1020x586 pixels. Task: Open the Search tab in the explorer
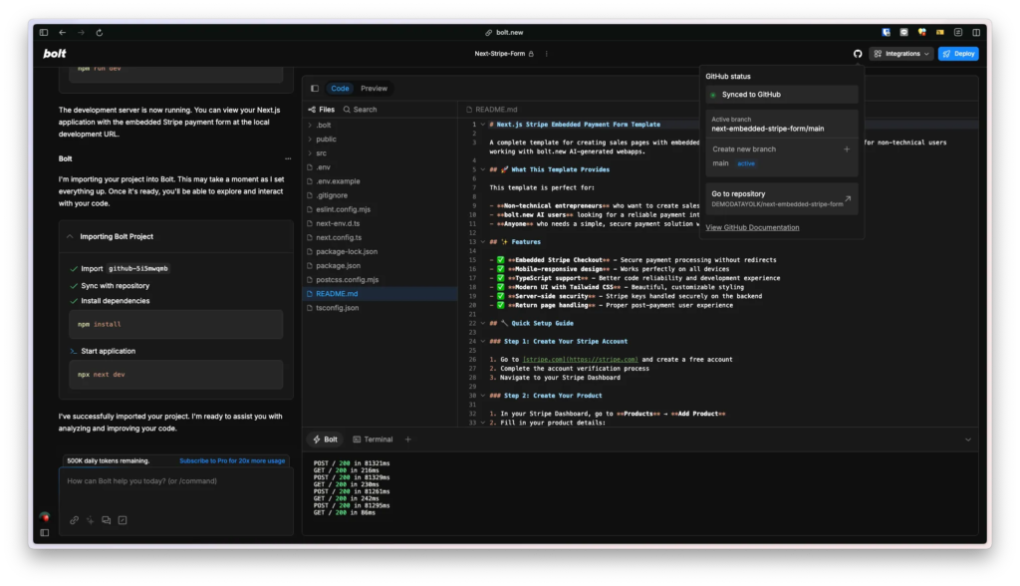tap(360, 110)
